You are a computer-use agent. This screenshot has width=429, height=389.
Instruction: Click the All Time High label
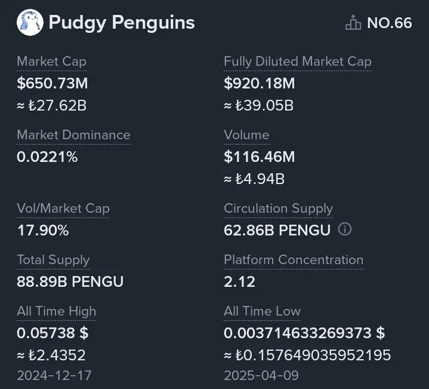pos(56,311)
